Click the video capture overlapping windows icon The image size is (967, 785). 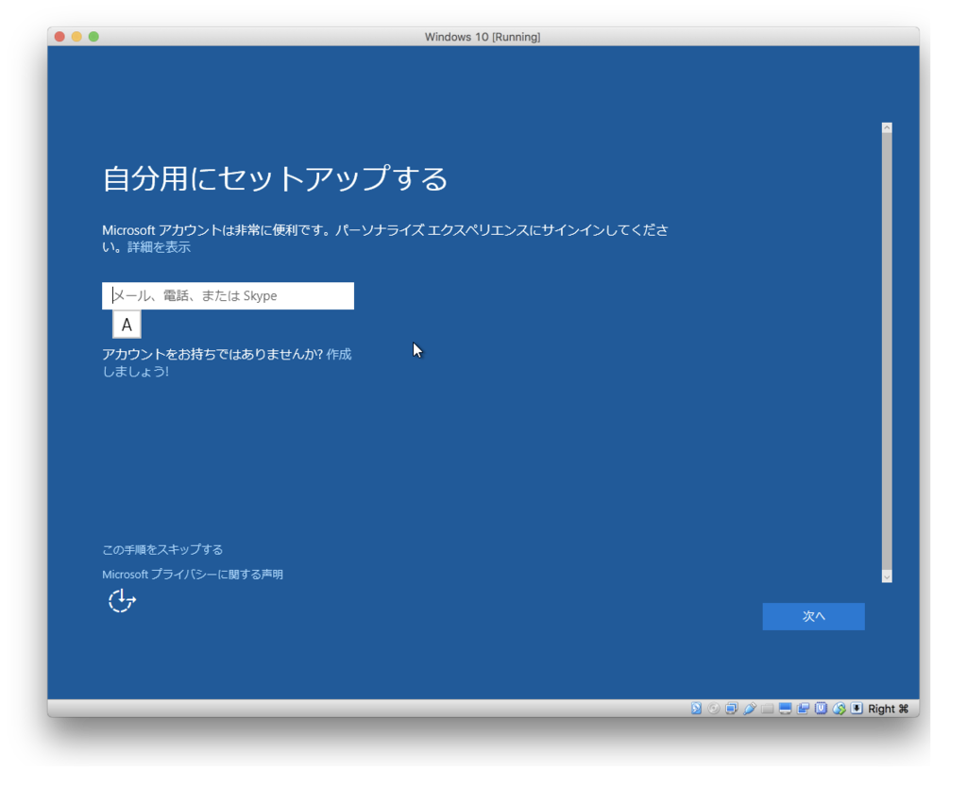pos(803,709)
